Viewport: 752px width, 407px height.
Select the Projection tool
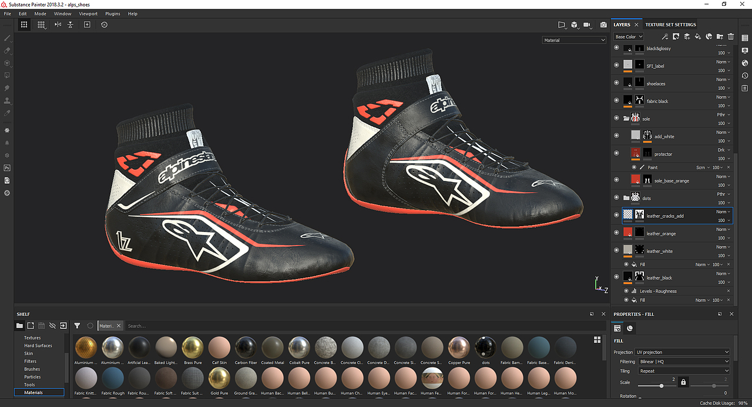[7, 63]
